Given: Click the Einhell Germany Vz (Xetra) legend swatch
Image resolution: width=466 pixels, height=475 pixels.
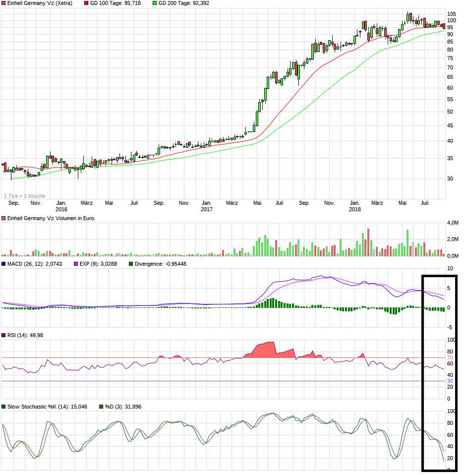Looking at the screenshot, I should (3, 3).
